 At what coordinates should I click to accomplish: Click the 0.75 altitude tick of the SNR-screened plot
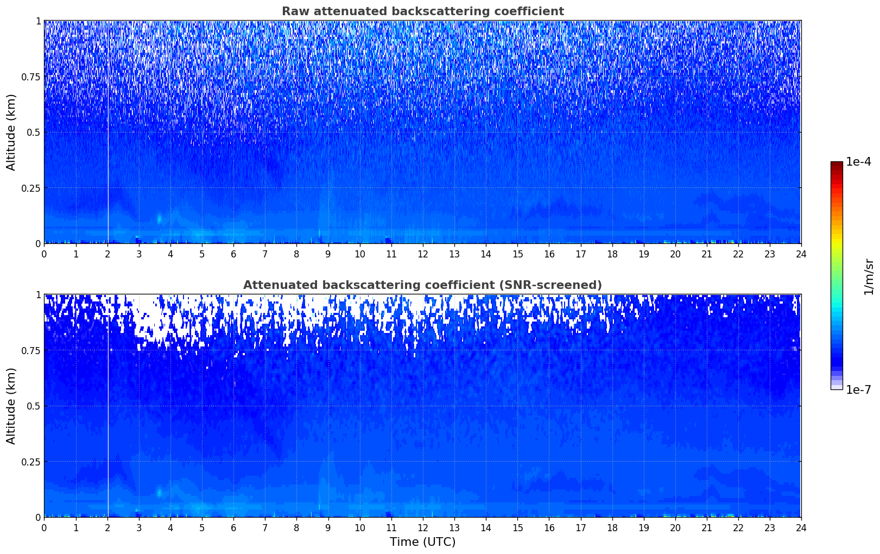(x=30, y=350)
